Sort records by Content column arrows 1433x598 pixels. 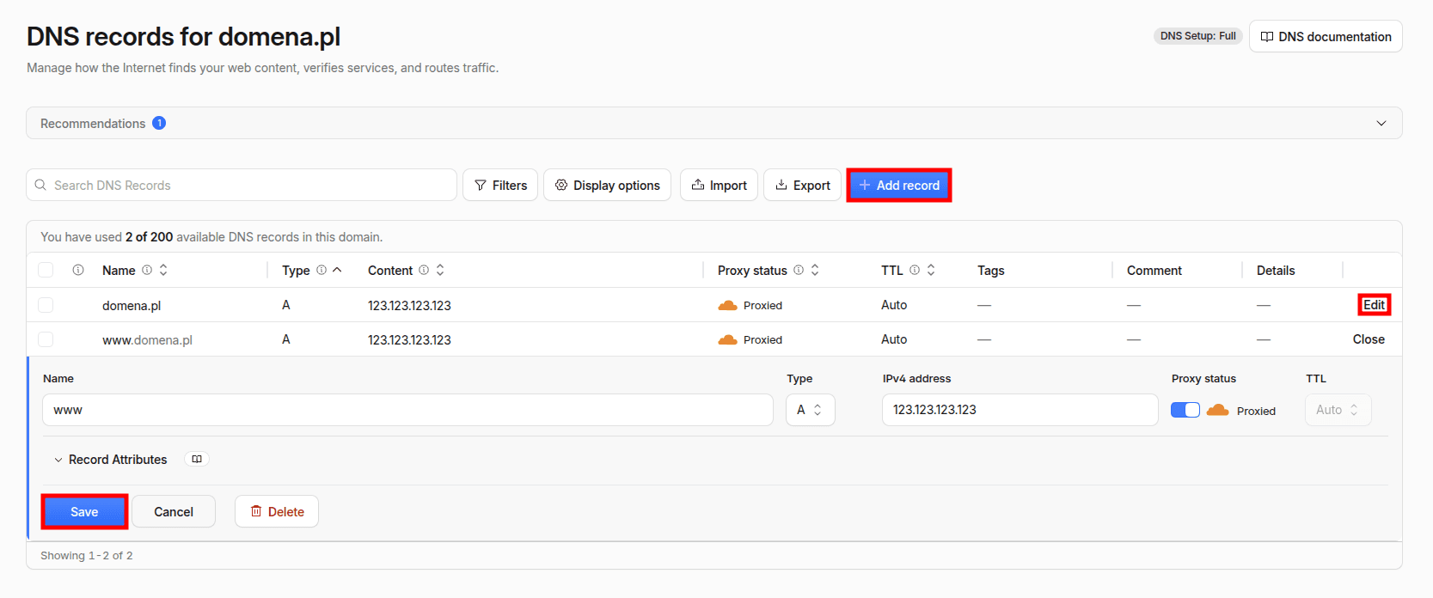(x=440, y=270)
